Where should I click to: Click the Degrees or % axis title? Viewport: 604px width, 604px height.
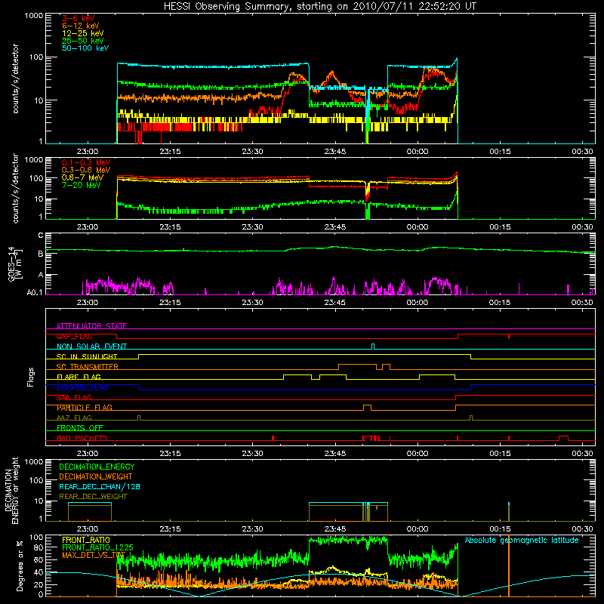tap(20, 565)
